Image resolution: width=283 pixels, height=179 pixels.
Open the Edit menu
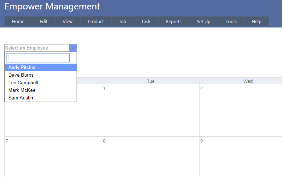(x=44, y=22)
